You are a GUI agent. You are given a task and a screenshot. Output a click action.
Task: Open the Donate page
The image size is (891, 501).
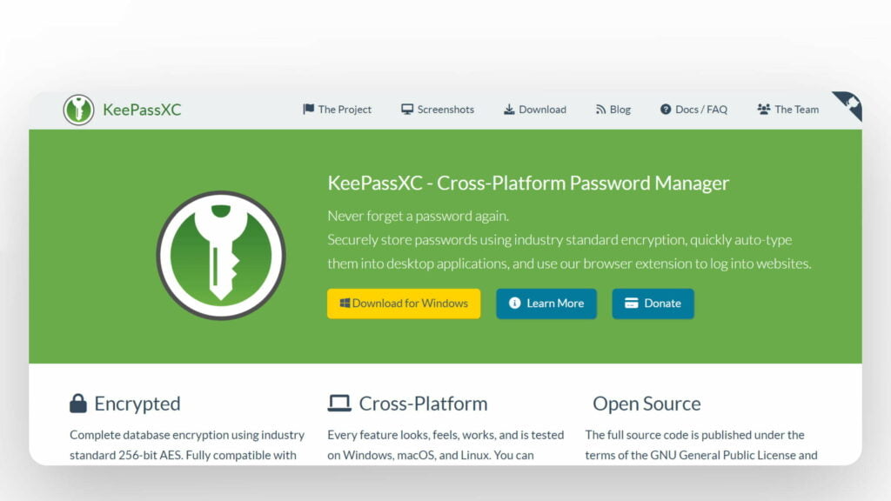tap(653, 304)
